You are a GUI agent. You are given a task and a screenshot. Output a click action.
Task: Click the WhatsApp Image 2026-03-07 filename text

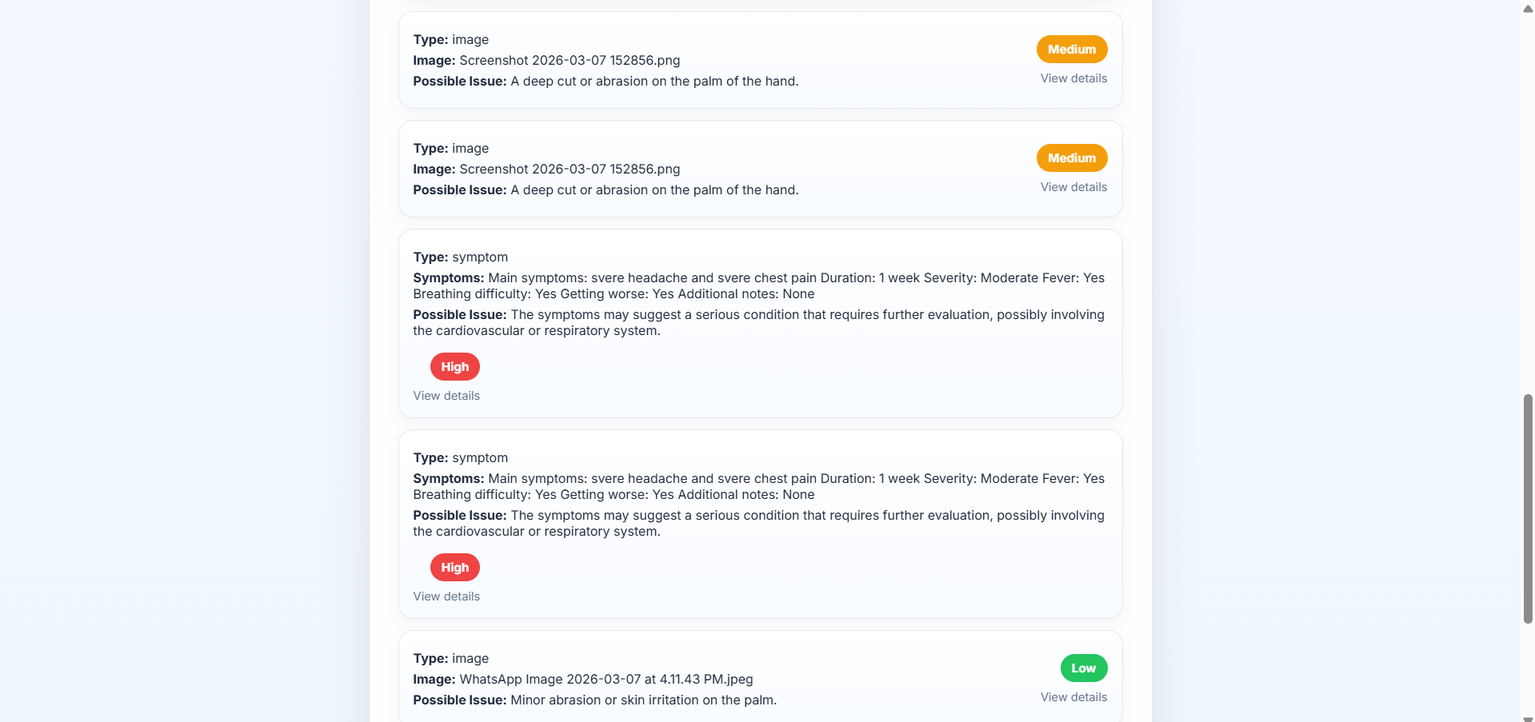click(x=606, y=680)
